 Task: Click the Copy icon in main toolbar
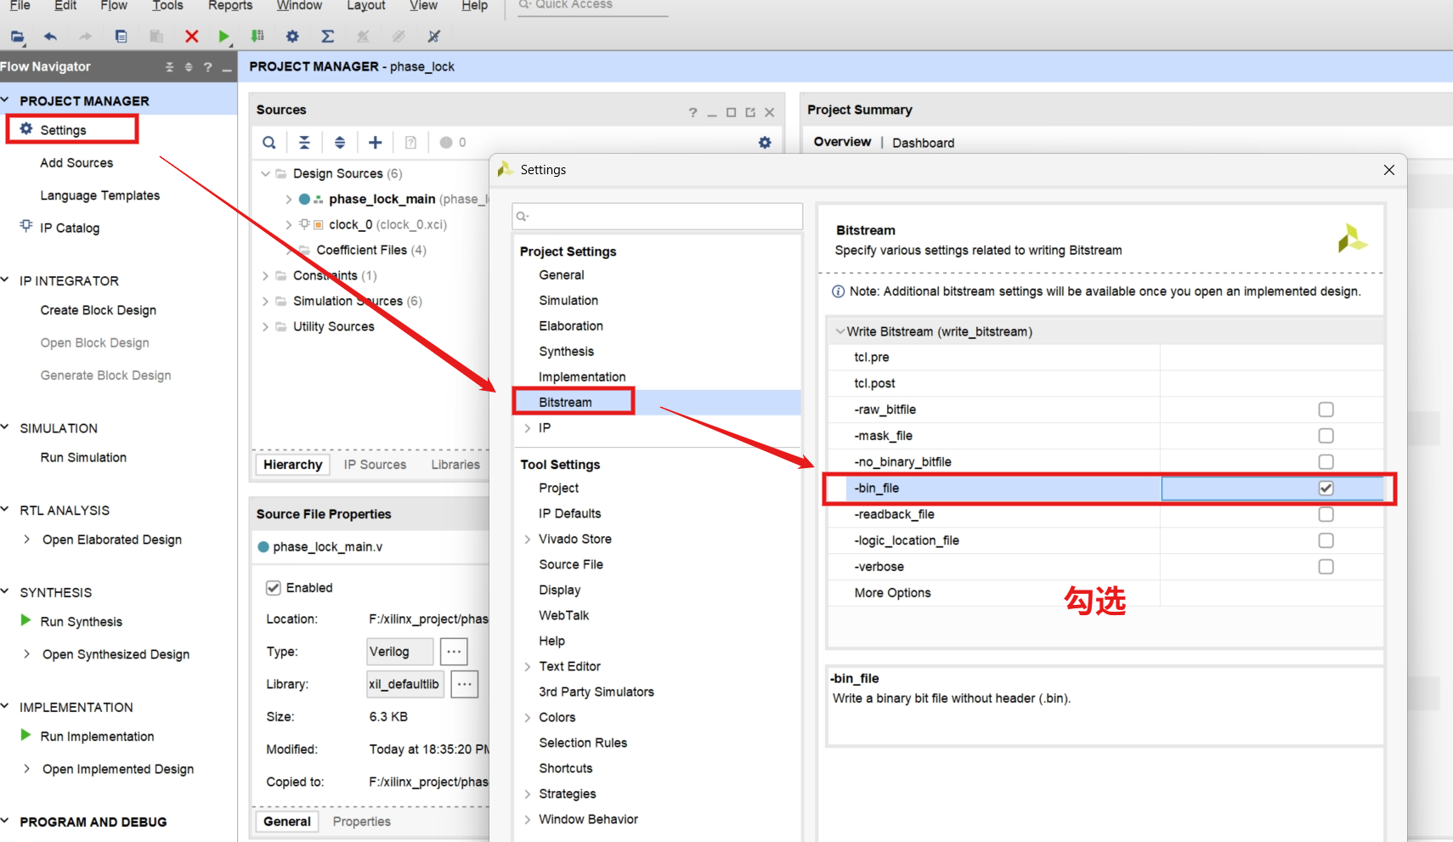pos(121,37)
